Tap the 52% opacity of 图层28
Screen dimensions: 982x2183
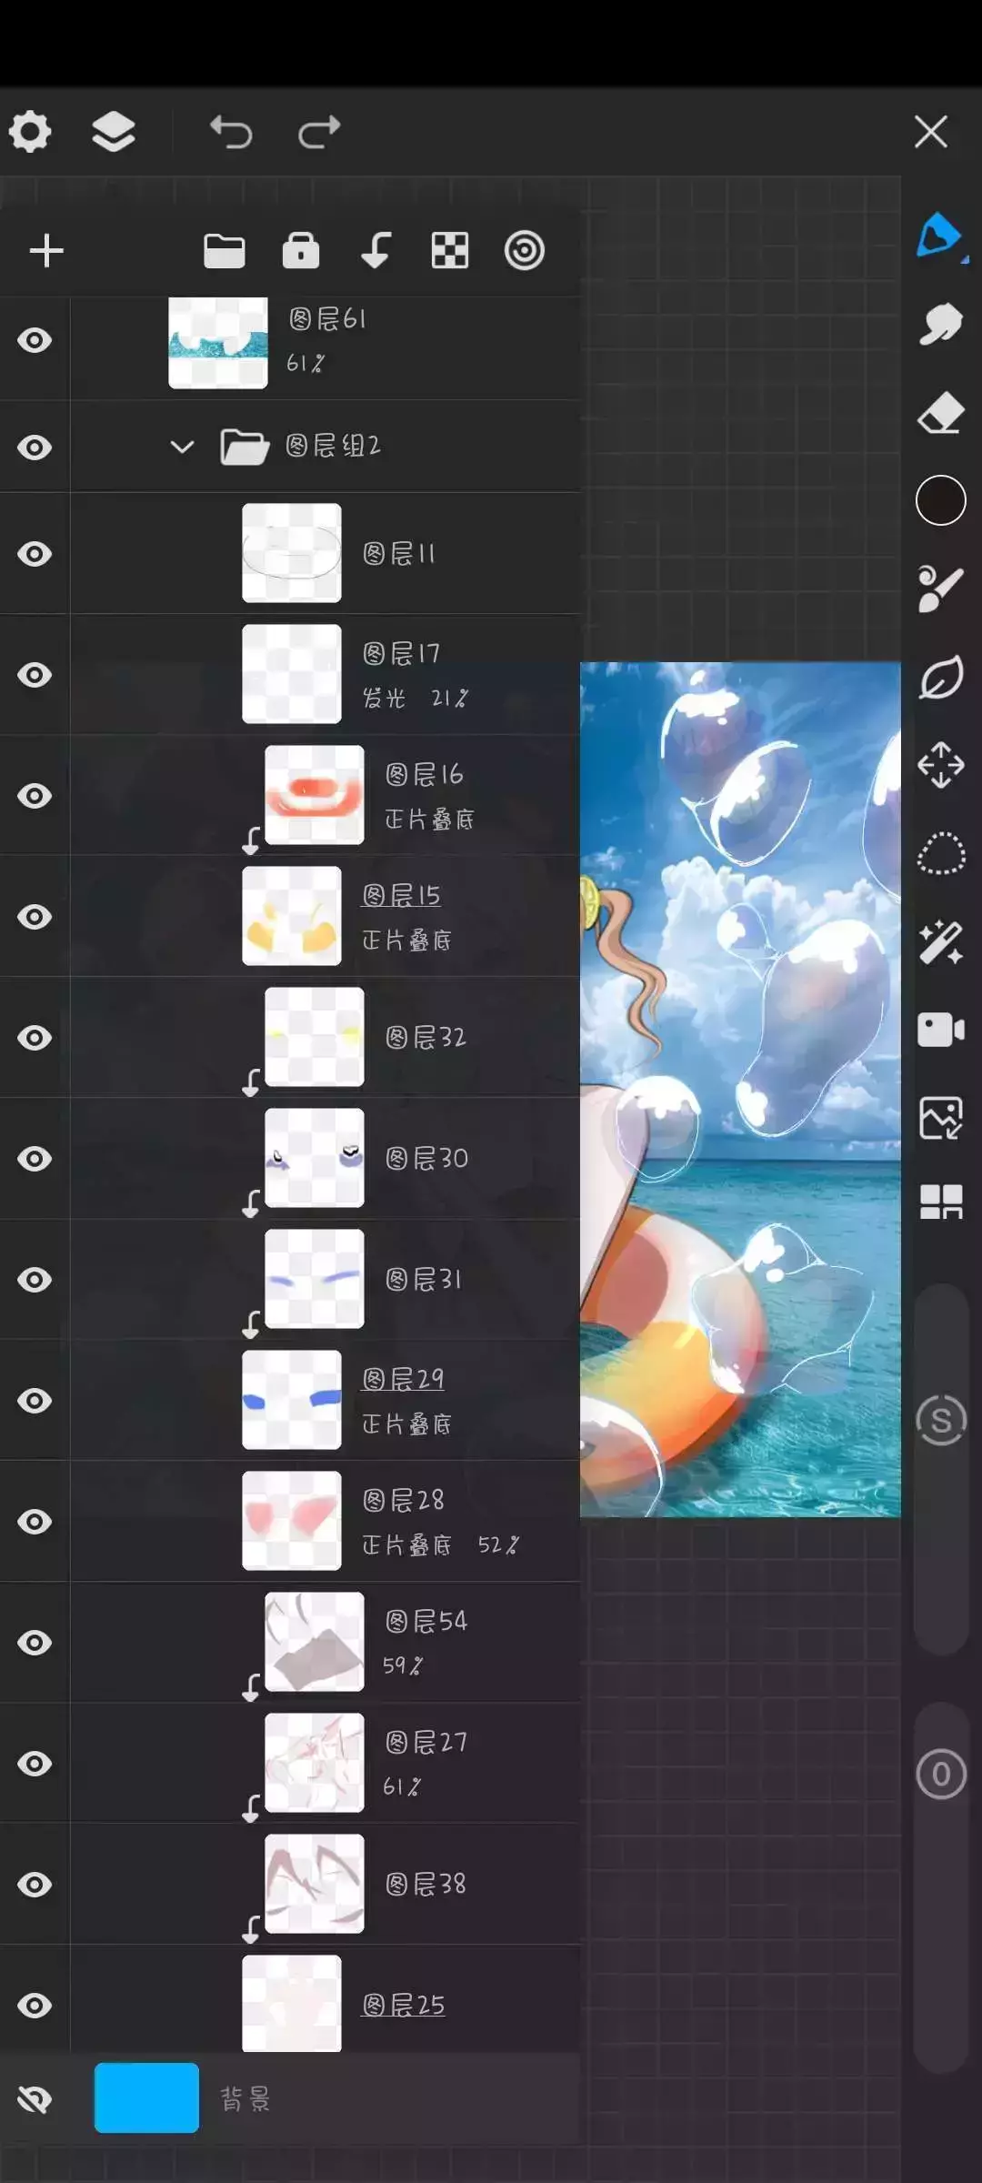(498, 1544)
